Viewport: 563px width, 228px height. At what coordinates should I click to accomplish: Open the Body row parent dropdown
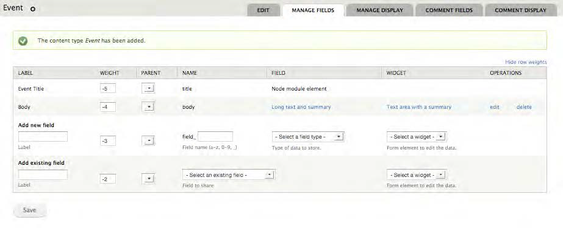(x=148, y=106)
